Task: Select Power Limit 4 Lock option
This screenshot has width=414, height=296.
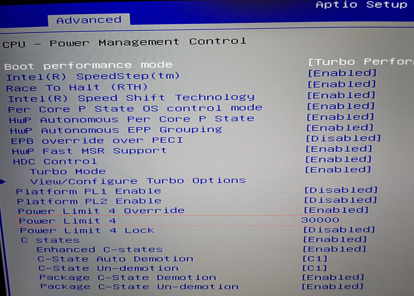Action: (87, 231)
